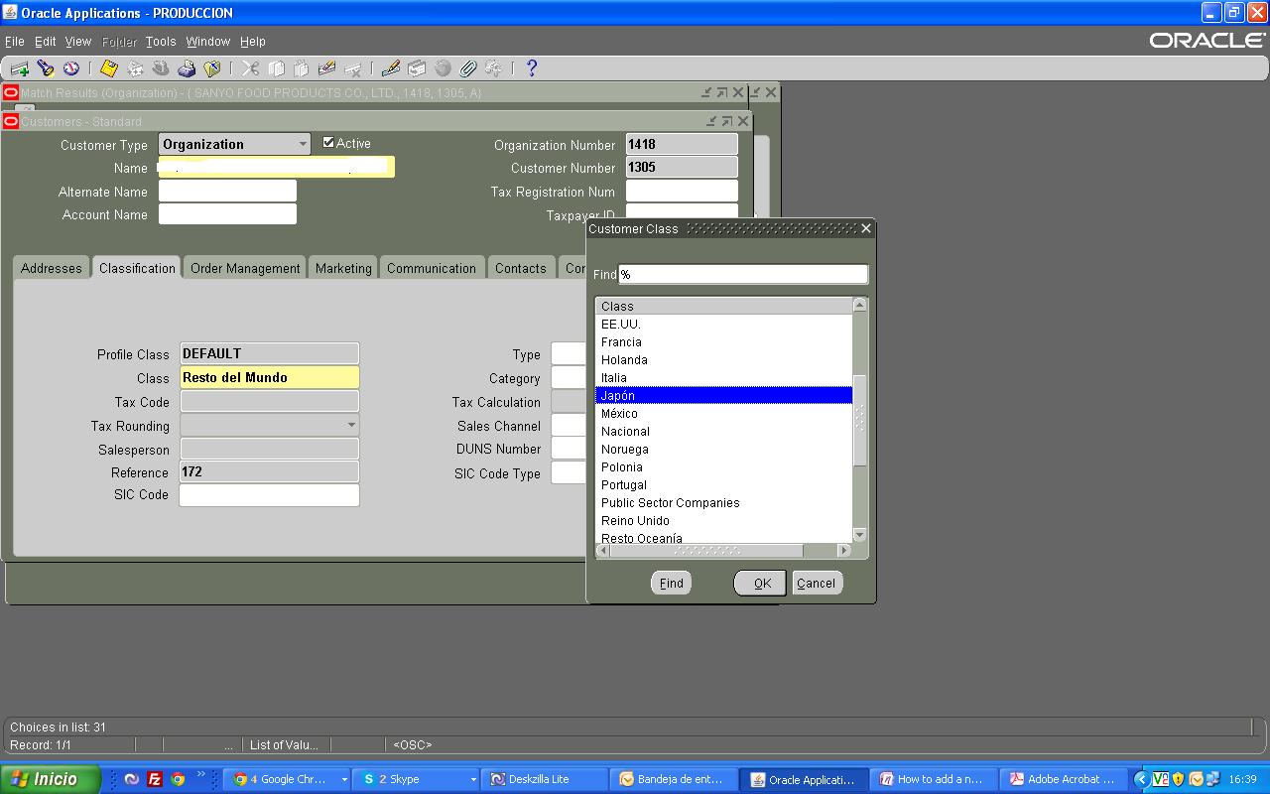Click the class list vertical scrollbar down arrow
The image size is (1270, 794).
point(859,535)
